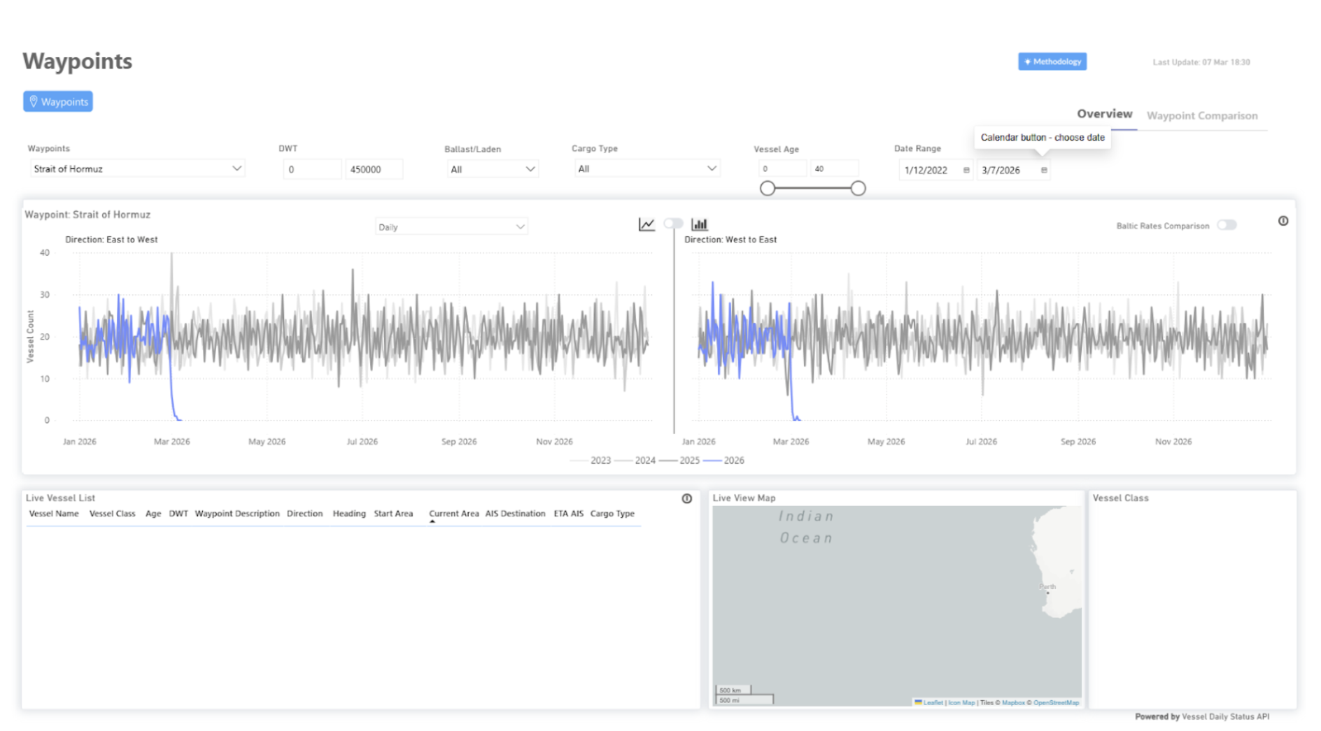Click the DWT maximum field showing 450000
The height and width of the screenshot is (731, 1321).
374,169
